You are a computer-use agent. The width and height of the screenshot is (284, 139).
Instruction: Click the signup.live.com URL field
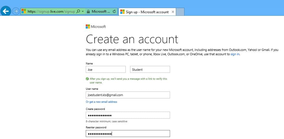tap(51, 12)
